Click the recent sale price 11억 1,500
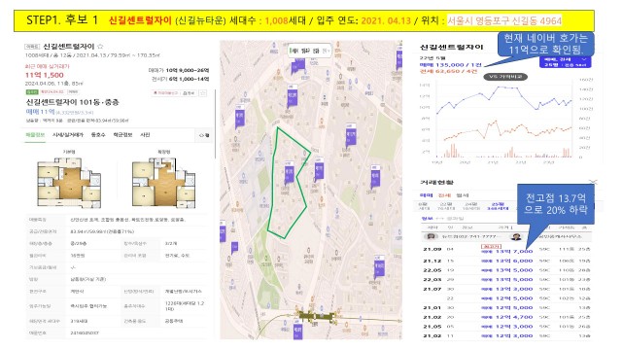 pyautogui.click(x=44, y=75)
